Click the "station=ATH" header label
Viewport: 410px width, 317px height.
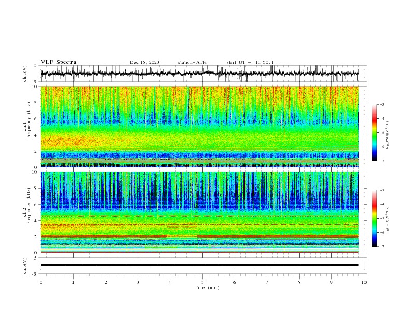tap(192, 62)
